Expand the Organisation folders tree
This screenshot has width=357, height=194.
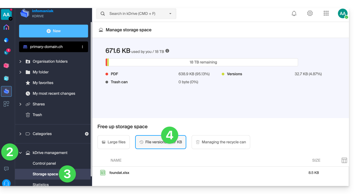(20, 61)
